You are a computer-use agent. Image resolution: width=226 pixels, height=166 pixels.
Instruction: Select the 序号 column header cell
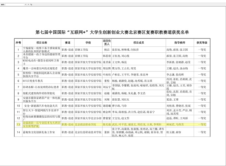click(18, 42)
